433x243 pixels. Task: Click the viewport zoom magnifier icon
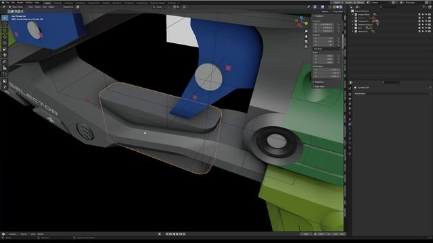(x=306, y=32)
